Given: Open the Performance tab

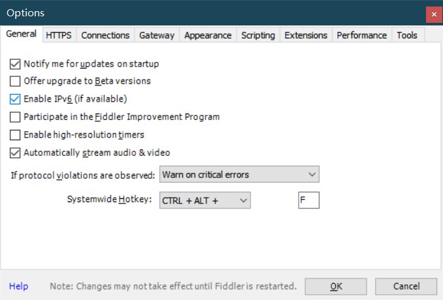Looking at the screenshot, I should coord(362,35).
